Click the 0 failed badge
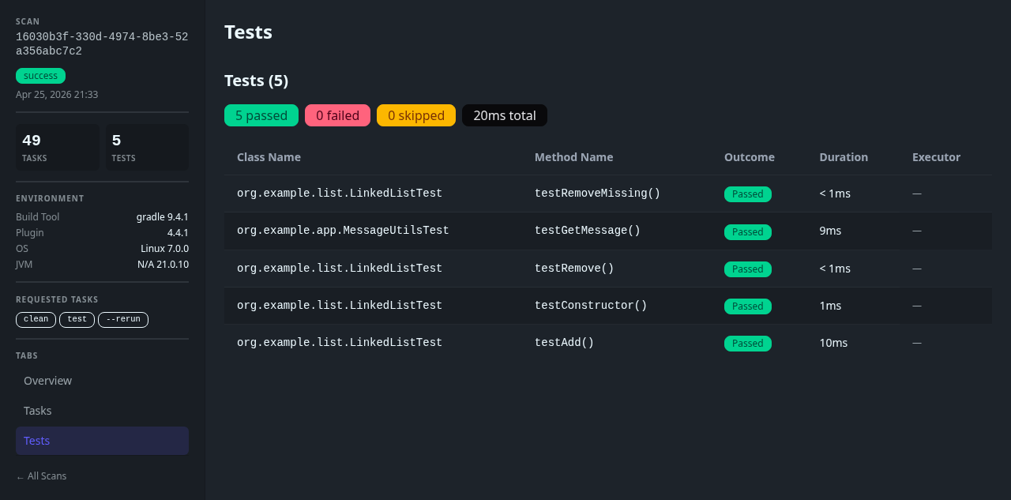 click(337, 115)
